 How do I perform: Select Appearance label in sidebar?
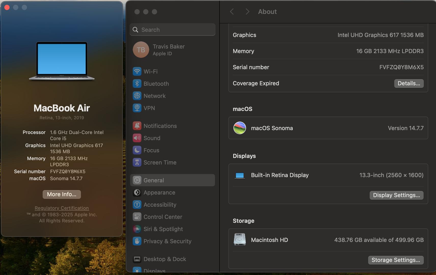[x=159, y=193]
